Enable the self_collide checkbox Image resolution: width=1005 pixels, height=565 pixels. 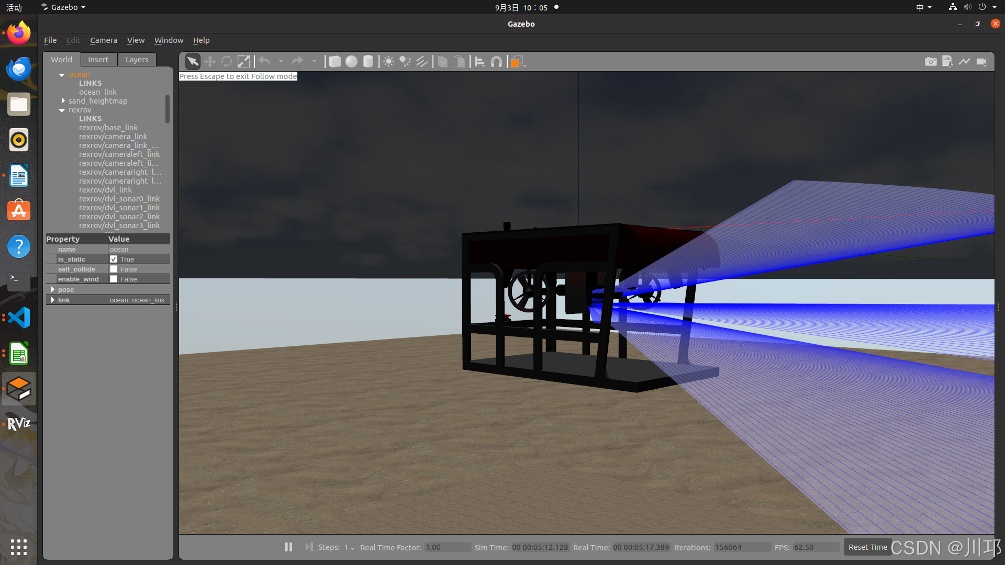[x=114, y=269]
